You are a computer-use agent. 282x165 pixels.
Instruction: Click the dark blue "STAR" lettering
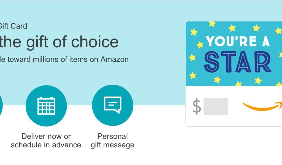point(237,62)
